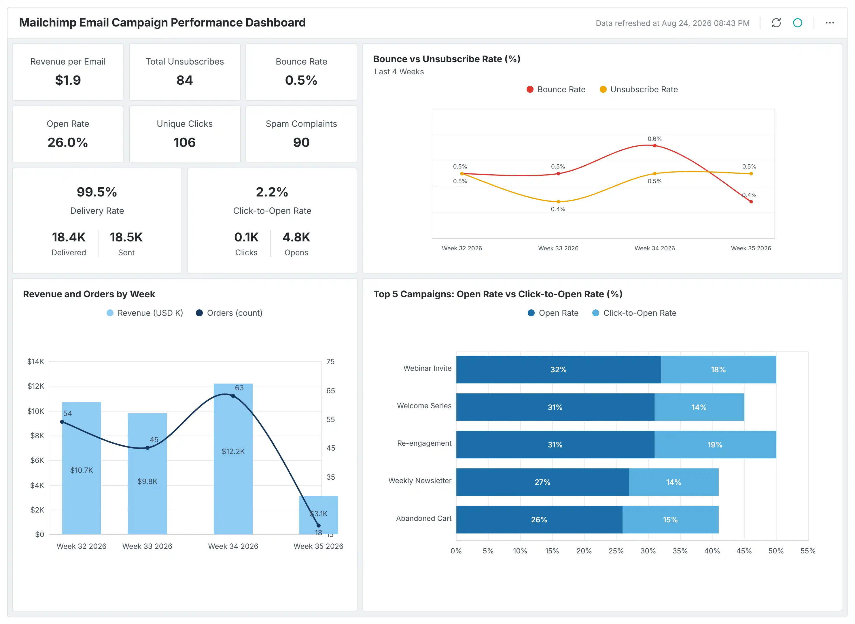
Task: Click the orders line point labeled 45
Action: coord(147,448)
